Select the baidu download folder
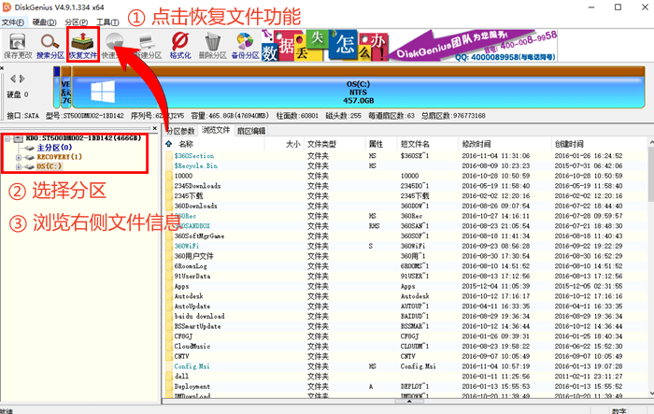Screen dimensions: 654x414 pos(199,316)
